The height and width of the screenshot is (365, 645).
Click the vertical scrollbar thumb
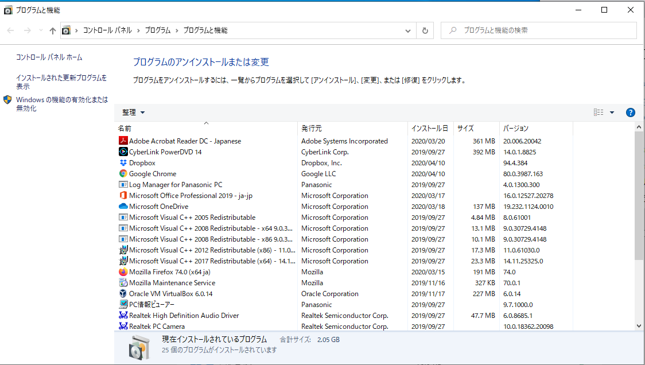pyautogui.click(x=639, y=196)
